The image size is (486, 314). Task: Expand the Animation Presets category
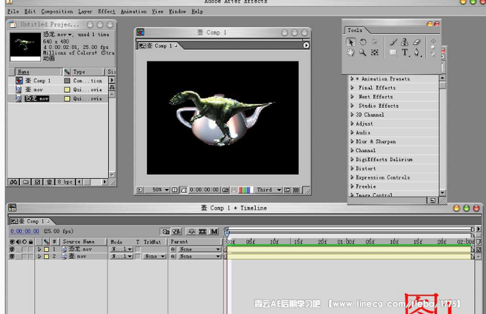point(353,78)
